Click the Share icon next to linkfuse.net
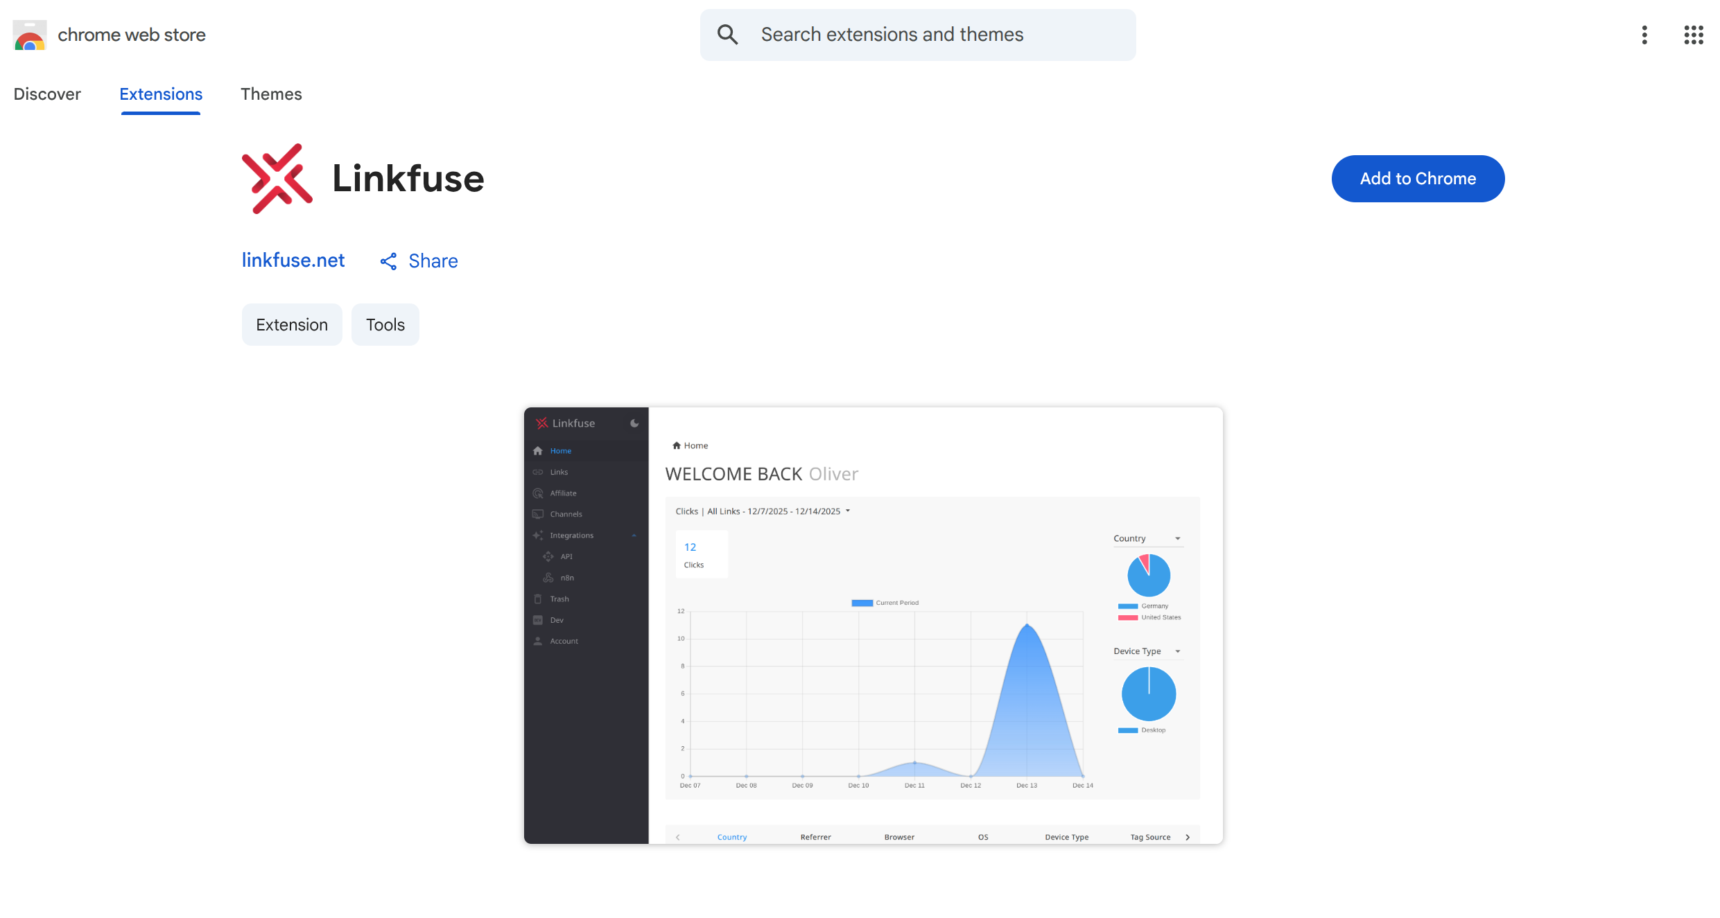The image size is (1720, 918). pyautogui.click(x=388, y=261)
